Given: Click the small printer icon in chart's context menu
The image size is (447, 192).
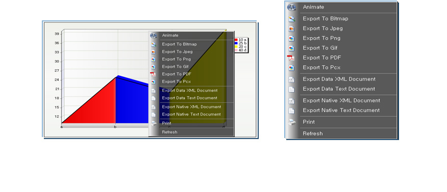Looking at the screenshot, I should (154, 123).
